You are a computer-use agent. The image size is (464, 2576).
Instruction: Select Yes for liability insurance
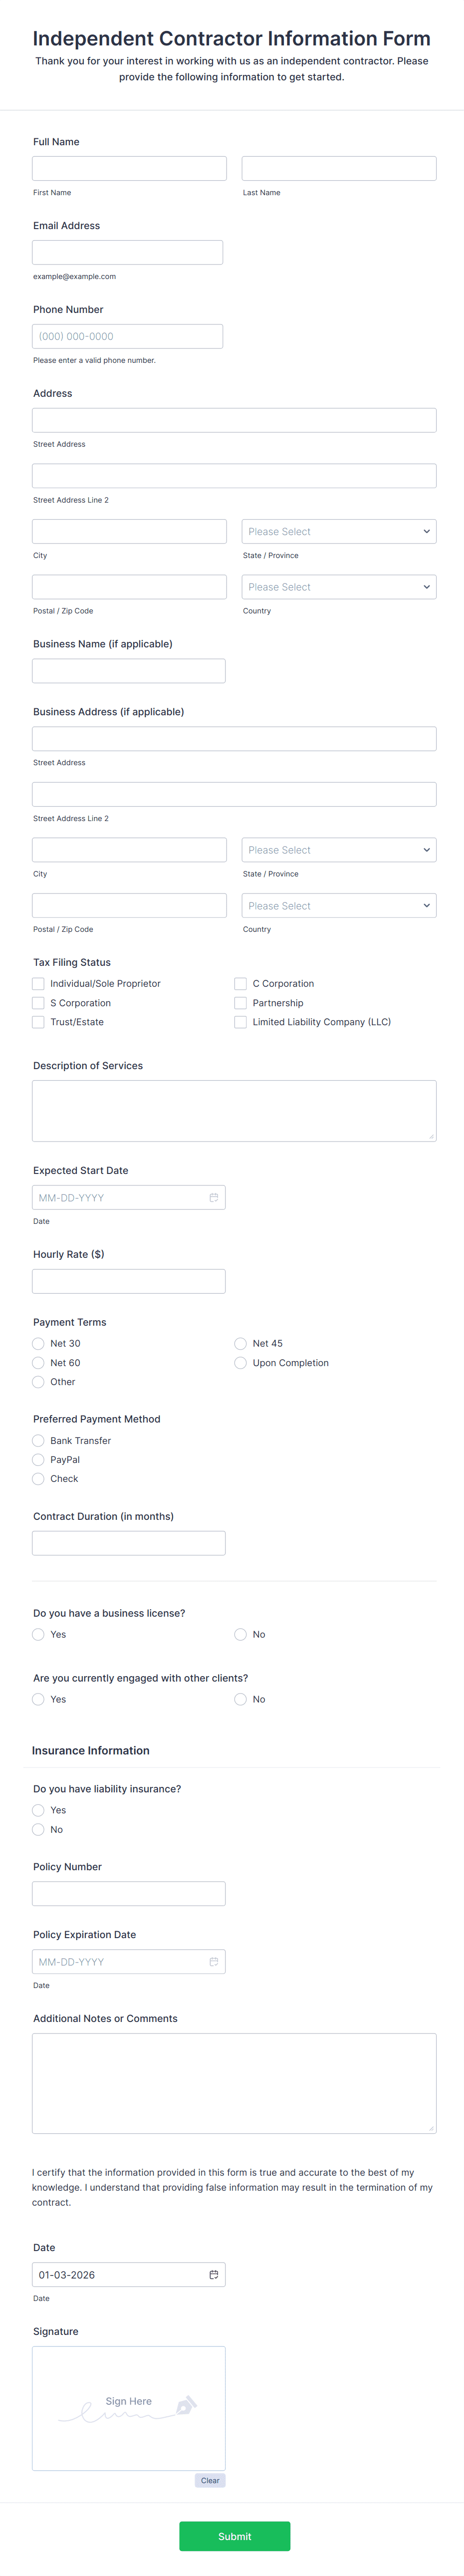pos(38,1810)
